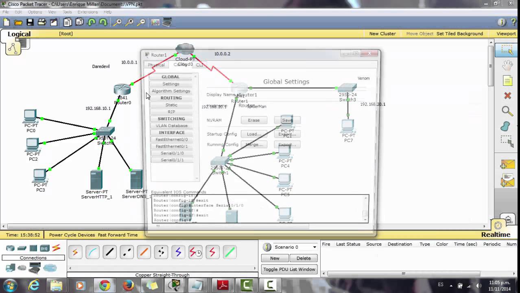
Task: Choose Hubs device category icon
Action: point(33,248)
